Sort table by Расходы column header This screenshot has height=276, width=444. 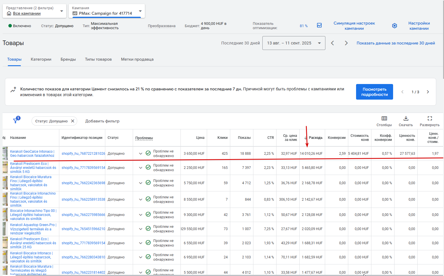pos(316,138)
